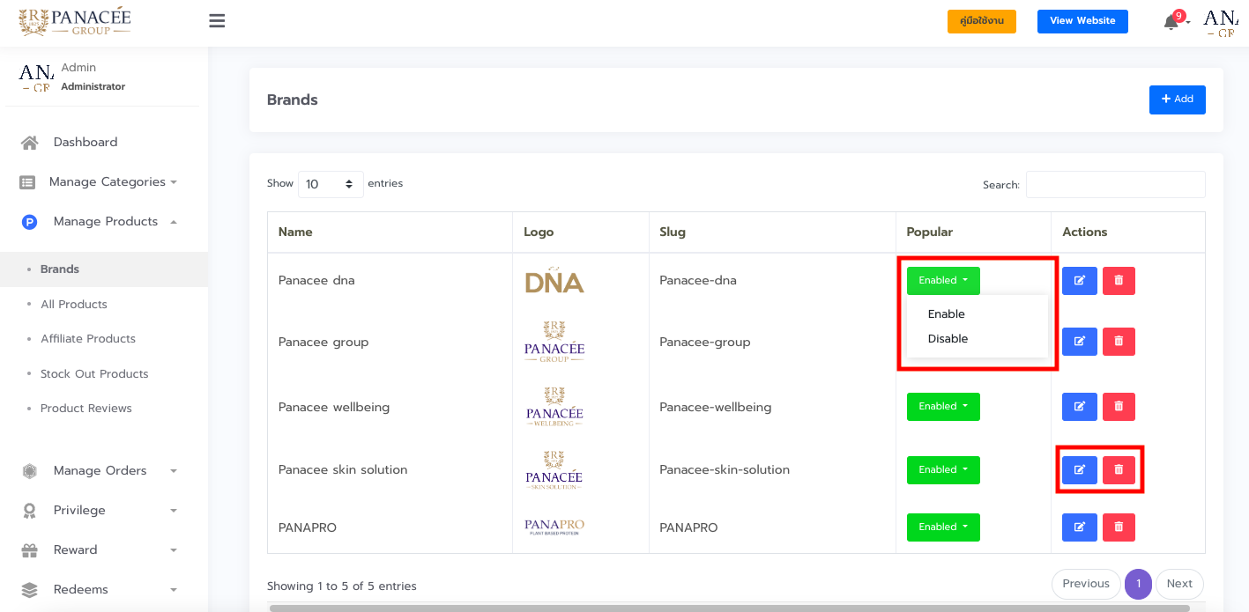Open the Panacee wellbeing logo image
This screenshot has width=1249, height=612.
(554, 407)
